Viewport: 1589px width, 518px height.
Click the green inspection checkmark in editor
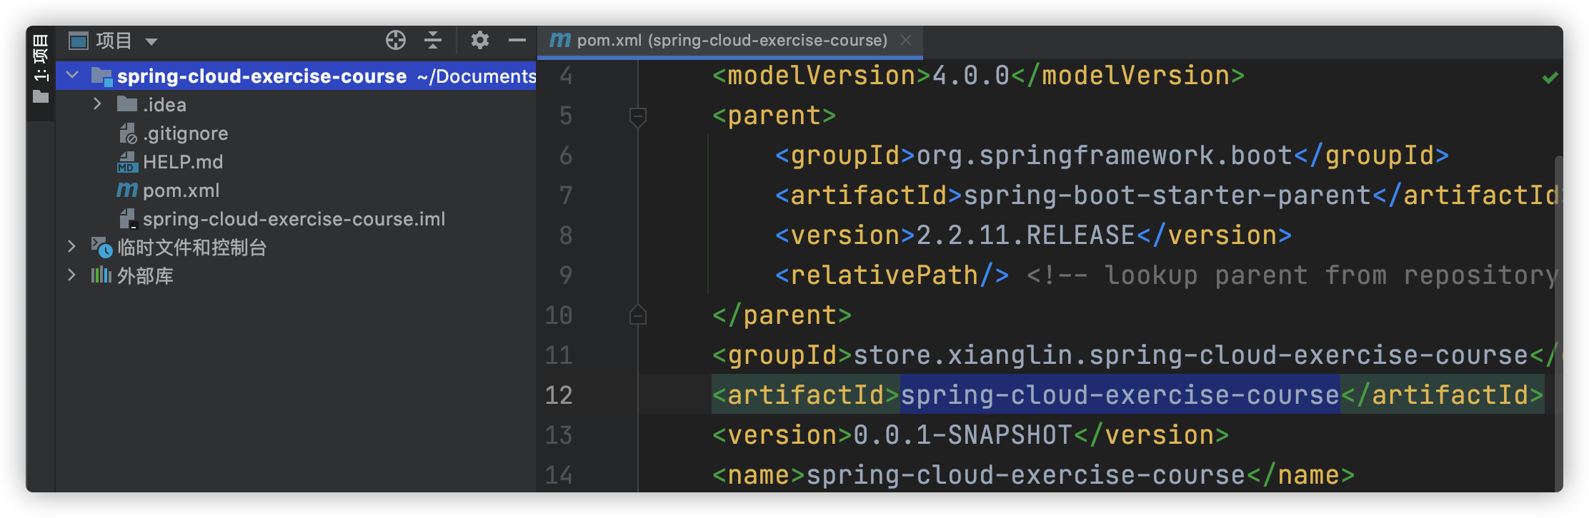pos(1550,77)
